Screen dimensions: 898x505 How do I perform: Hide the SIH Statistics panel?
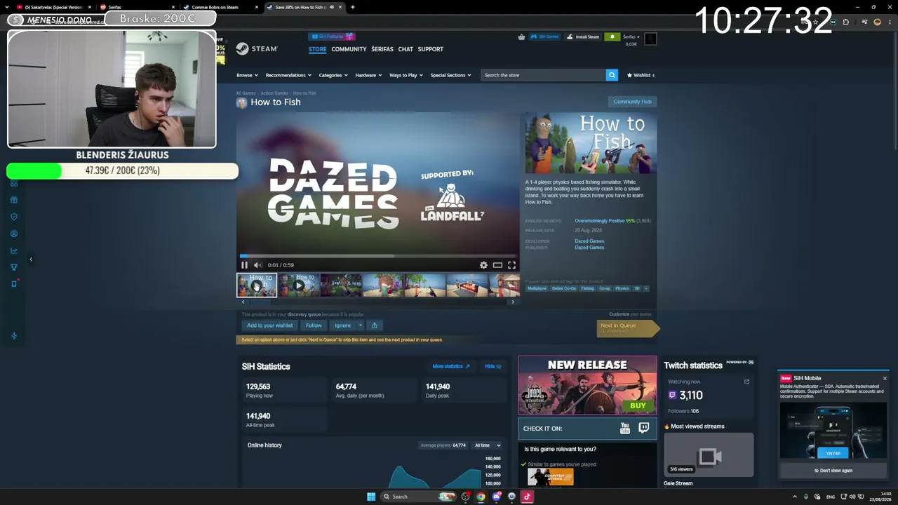click(x=493, y=366)
